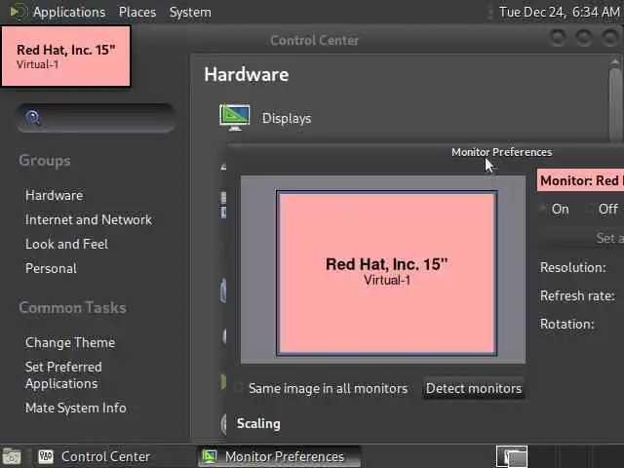Click the Hardware section heading
The image size is (624, 468).
247,75
